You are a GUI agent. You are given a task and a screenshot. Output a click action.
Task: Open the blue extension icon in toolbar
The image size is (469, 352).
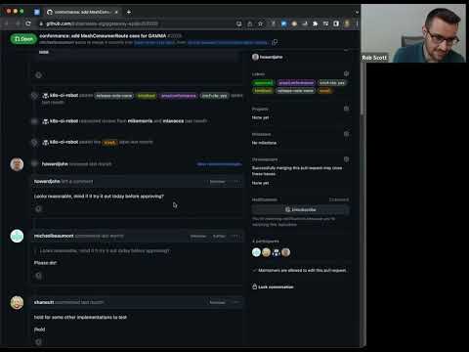click(283, 23)
